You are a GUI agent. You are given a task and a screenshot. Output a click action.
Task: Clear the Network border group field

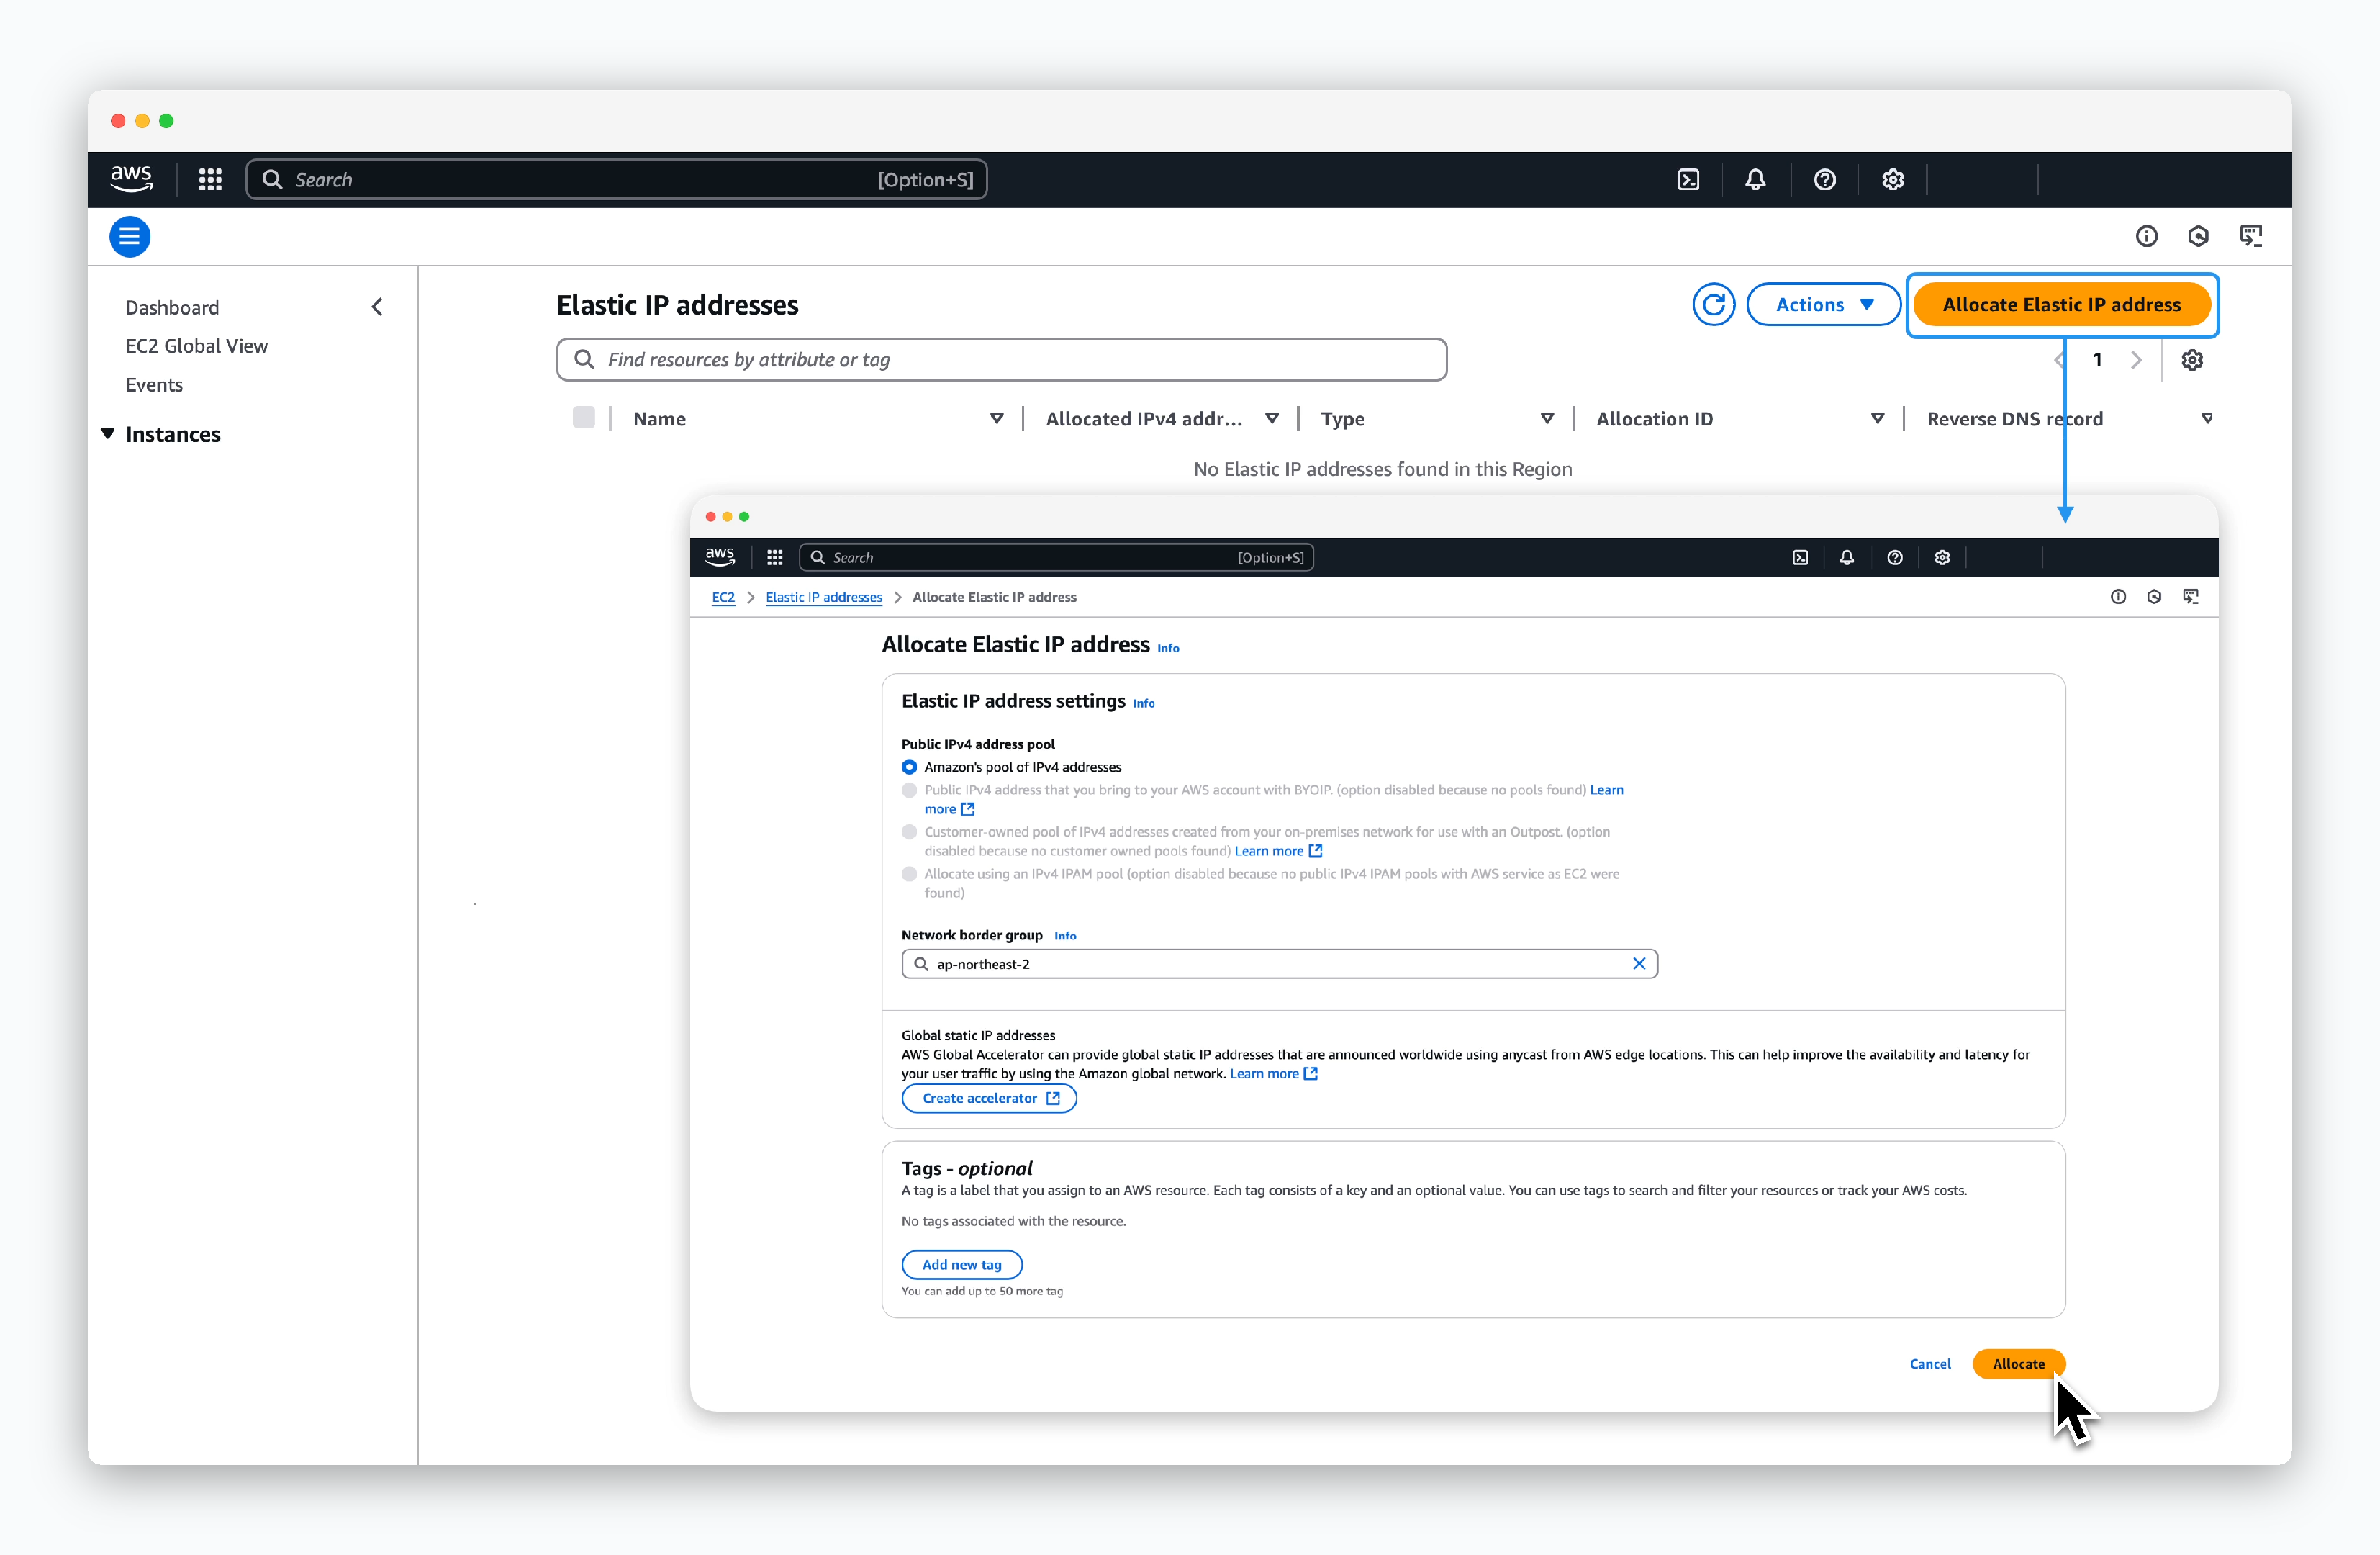point(1639,964)
